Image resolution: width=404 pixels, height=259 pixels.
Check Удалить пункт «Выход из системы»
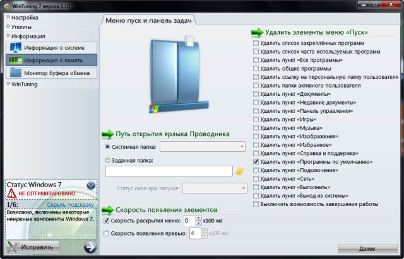click(x=256, y=196)
